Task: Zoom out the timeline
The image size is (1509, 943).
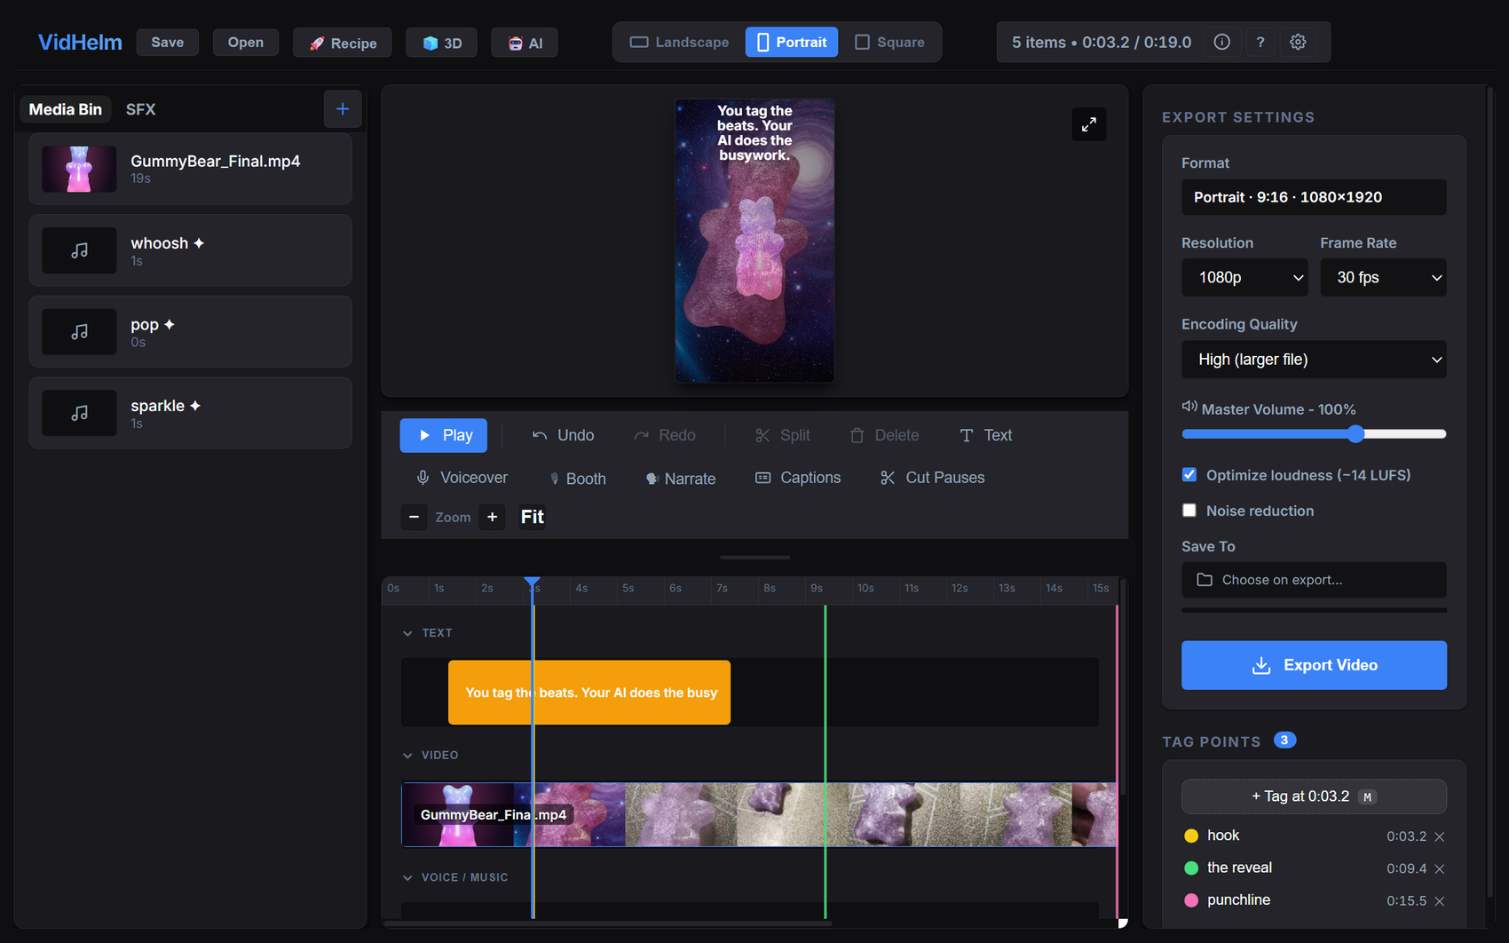Action: click(x=414, y=517)
